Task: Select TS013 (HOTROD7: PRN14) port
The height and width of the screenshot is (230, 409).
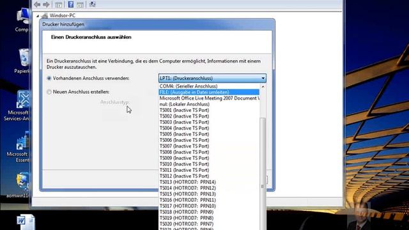Action: [209, 182]
